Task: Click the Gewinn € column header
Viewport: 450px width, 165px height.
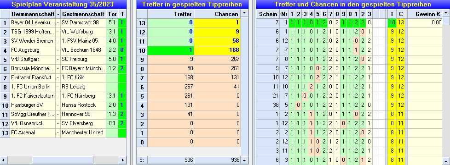Action: [425, 14]
